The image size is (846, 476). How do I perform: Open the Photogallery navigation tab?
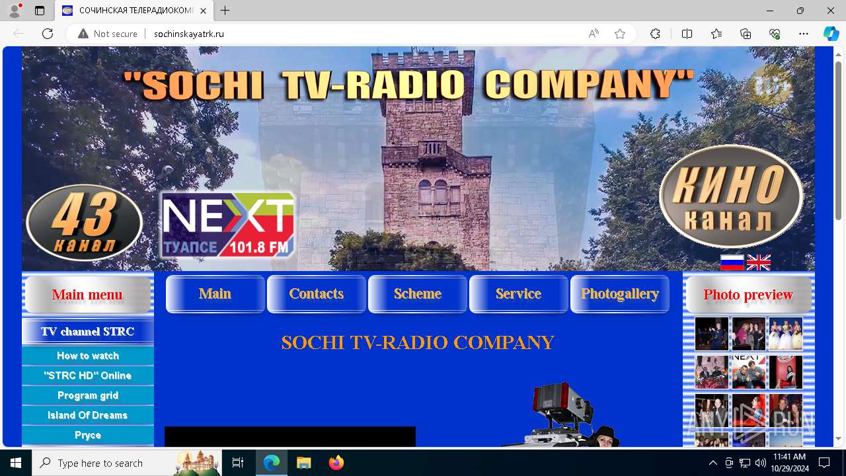(619, 294)
